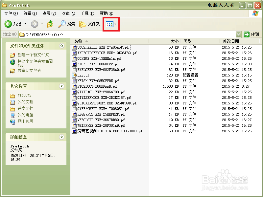The width and height of the screenshot is (263, 197).
Task: Click the 共享此文件夹 share icon
Action: [x=12, y=71]
